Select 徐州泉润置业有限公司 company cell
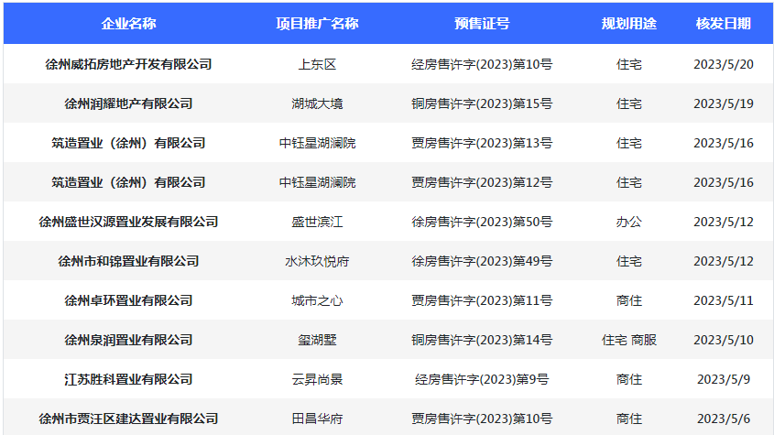Image resolution: width=774 pixels, height=435 pixels. point(128,340)
